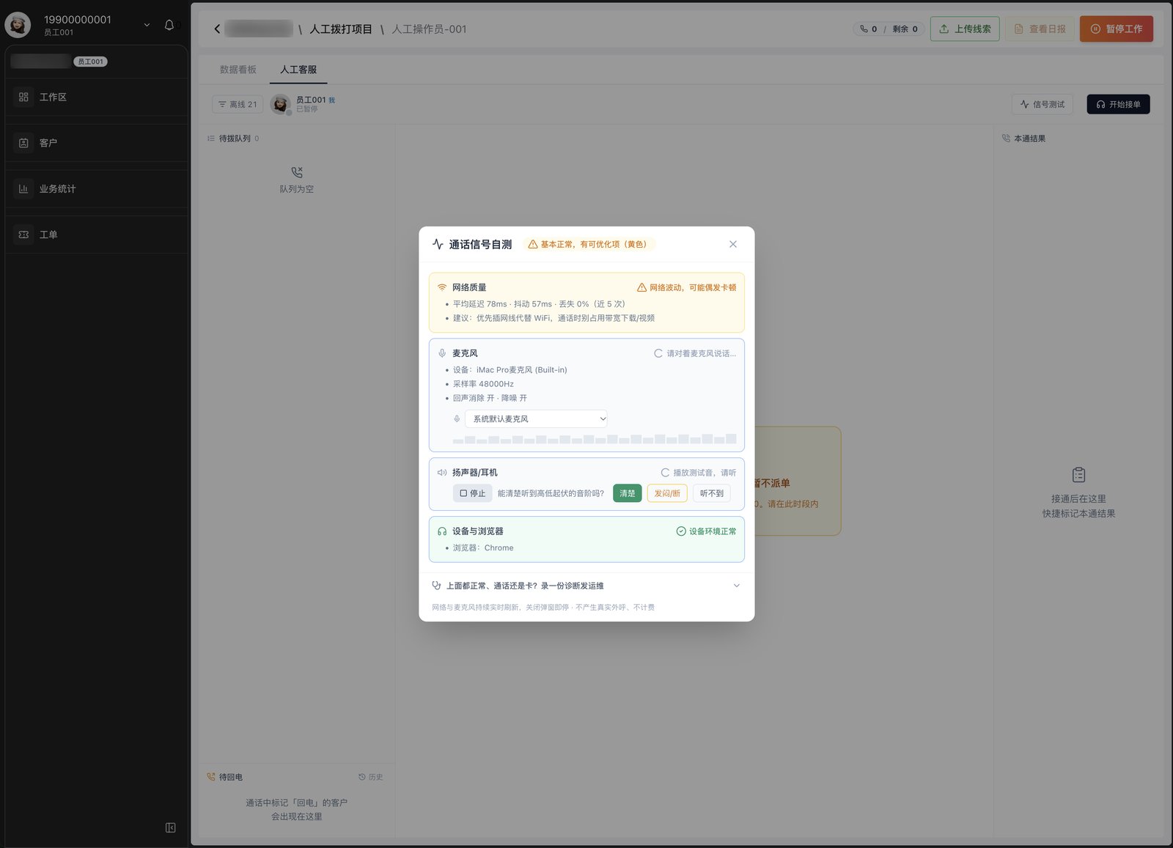Click the 员工001 agent avatar

(x=280, y=104)
